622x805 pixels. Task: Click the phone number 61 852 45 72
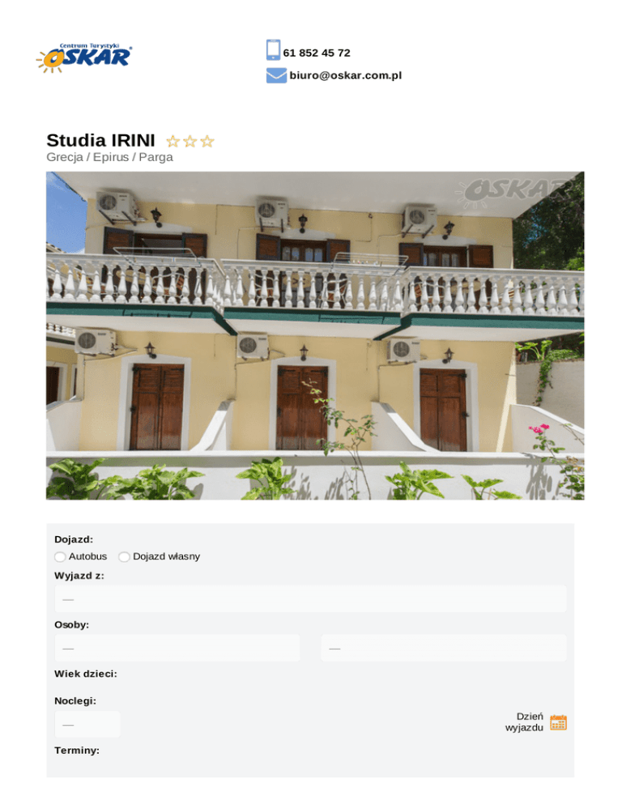click(317, 53)
